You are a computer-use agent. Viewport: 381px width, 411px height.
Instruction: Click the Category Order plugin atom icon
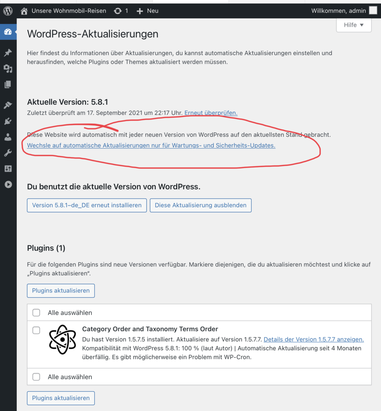coord(63,340)
